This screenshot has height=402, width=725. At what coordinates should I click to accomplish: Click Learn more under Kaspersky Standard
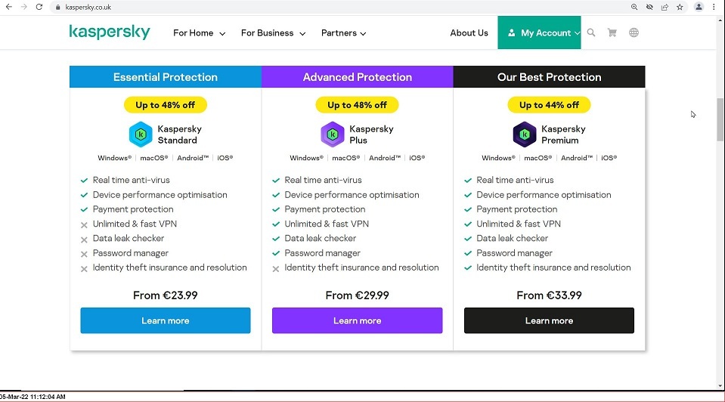(x=166, y=320)
